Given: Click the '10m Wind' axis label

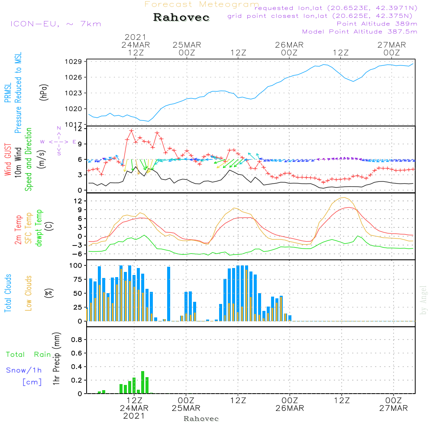Looking at the screenshot, I should point(18,162).
